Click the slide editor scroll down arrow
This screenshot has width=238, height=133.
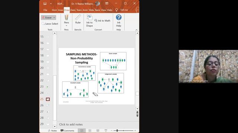tap(137, 109)
